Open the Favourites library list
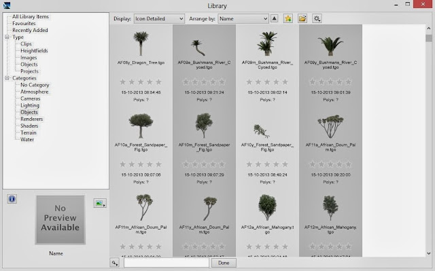The width and height of the screenshot is (435, 271). (24, 23)
